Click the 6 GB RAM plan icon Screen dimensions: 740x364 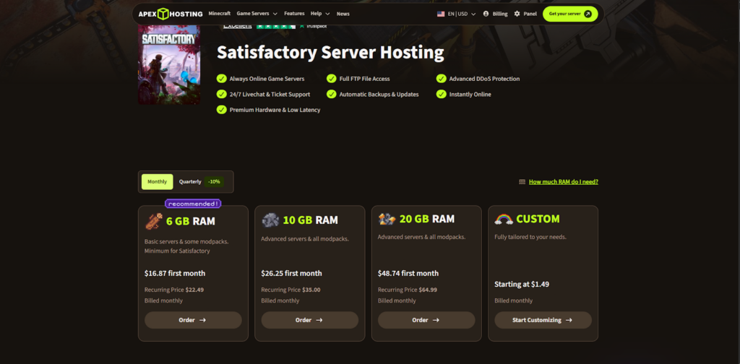click(x=154, y=221)
